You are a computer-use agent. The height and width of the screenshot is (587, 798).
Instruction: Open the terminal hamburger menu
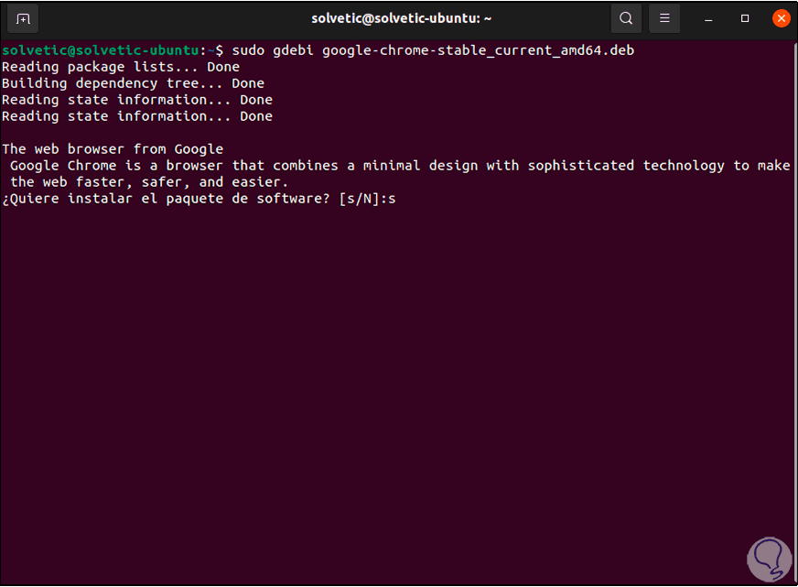tap(665, 18)
